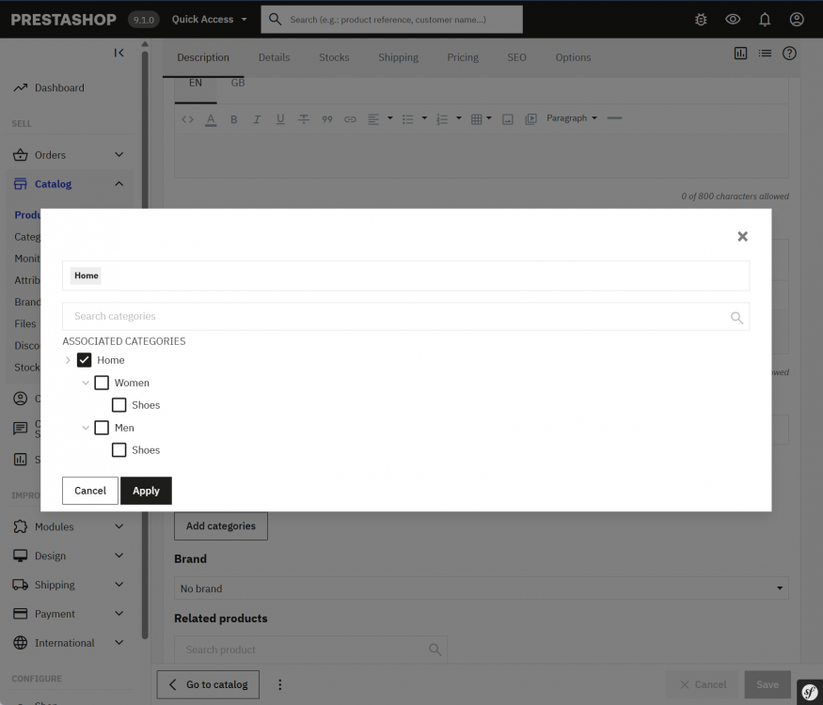
Task: Click the footer Save button
Action: coord(768,684)
